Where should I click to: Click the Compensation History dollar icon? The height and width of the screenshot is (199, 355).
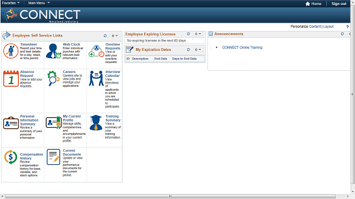pos(11,157)
